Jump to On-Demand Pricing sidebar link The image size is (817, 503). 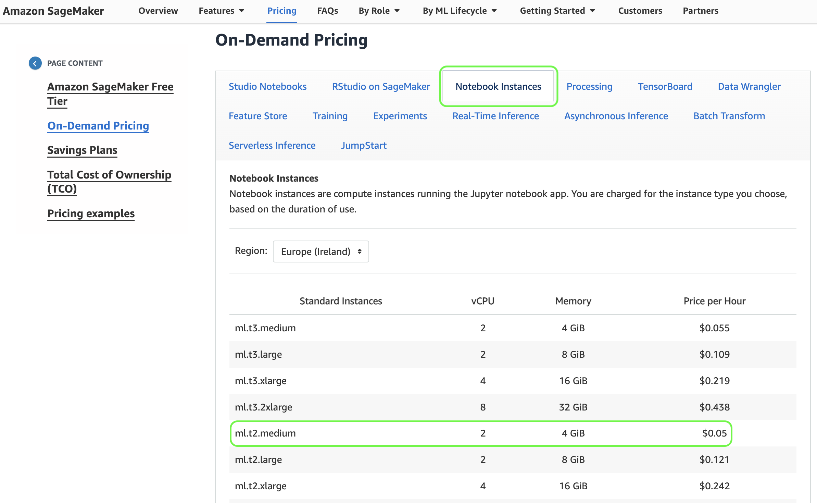click(x=98, y=126)
